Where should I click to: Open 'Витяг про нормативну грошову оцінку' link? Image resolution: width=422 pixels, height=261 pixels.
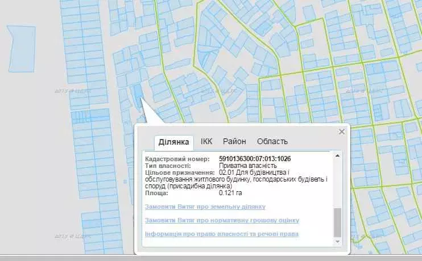[x=222, y=220]
